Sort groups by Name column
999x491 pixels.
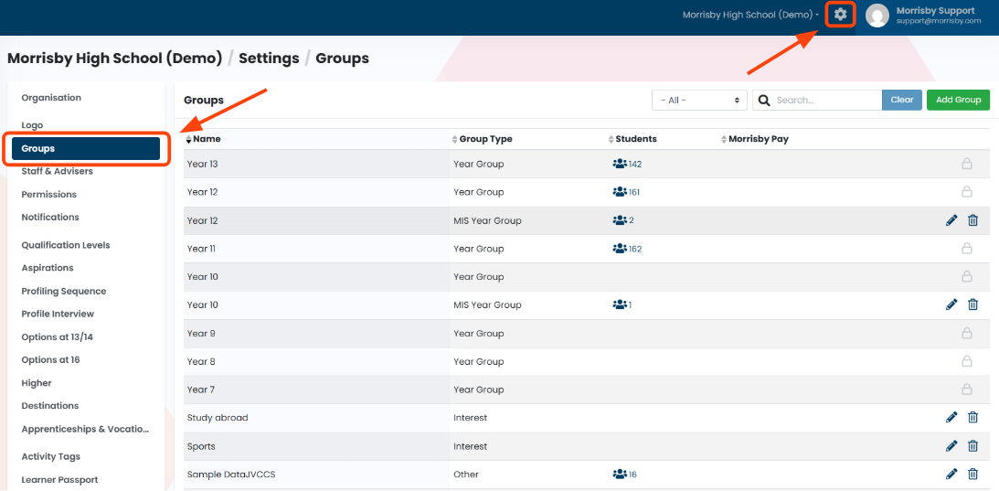point(203,139)
